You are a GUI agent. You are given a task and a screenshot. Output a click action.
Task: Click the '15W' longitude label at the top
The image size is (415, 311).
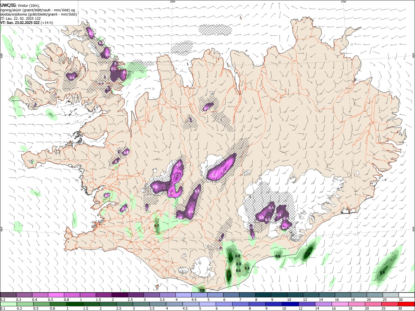[343, 2]
